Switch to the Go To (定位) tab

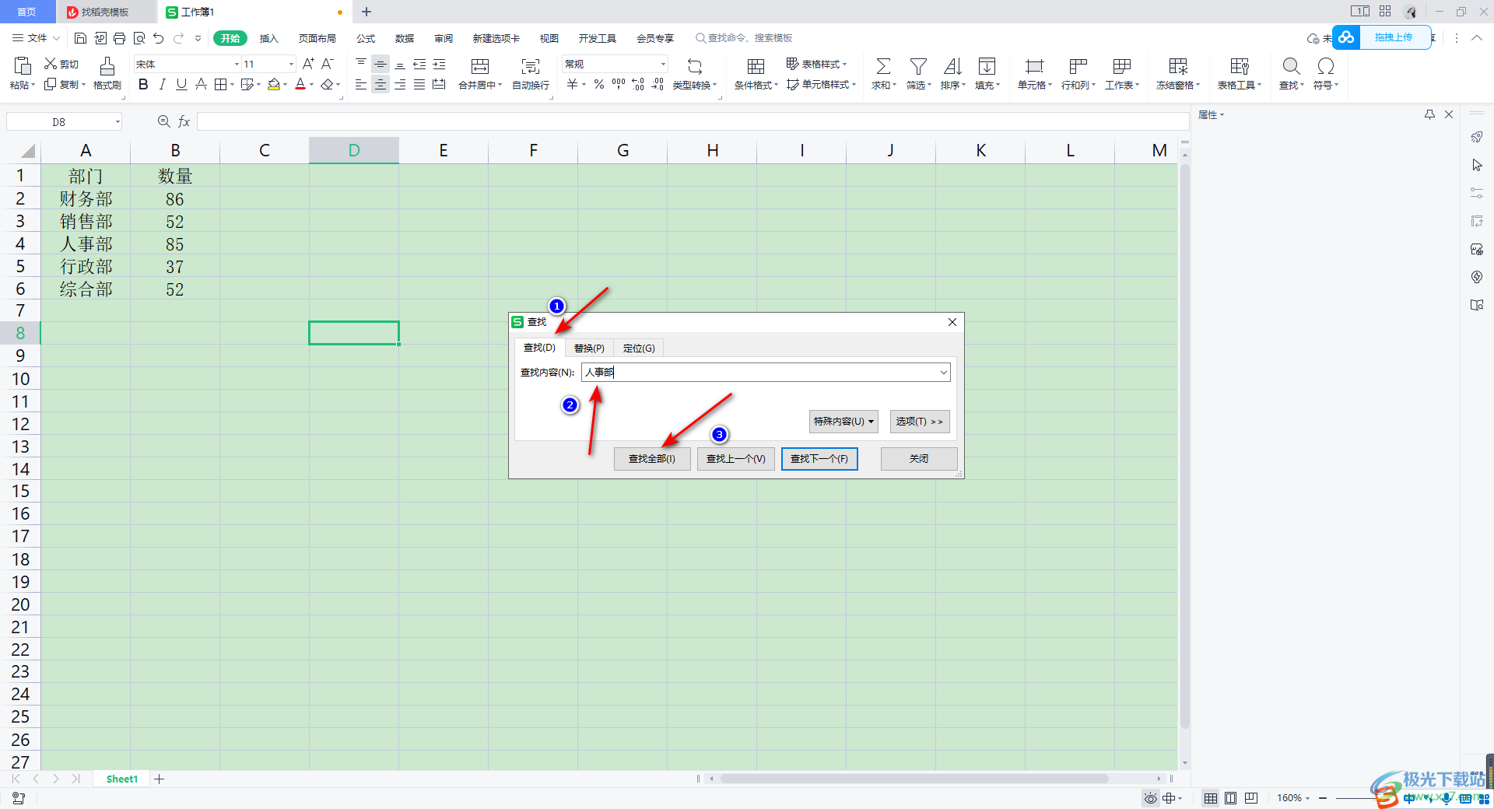[639, 348]
